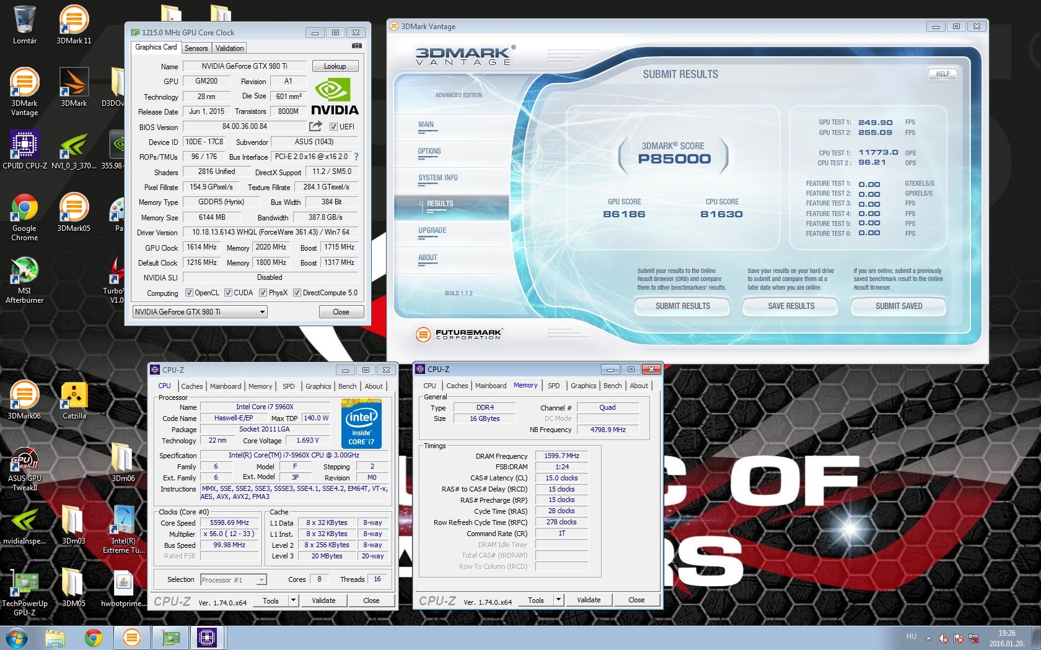Open the Lomtár recycle bin icon
Image resolution: width=1041 pixels, height=650 pixels.
pyautogui.click(x=24, y=25)
